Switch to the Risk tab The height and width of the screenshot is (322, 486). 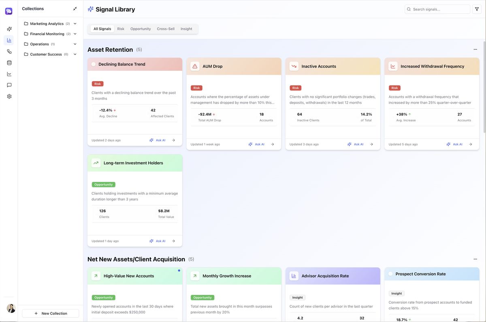pyautogui.click(x=121, y=29)
